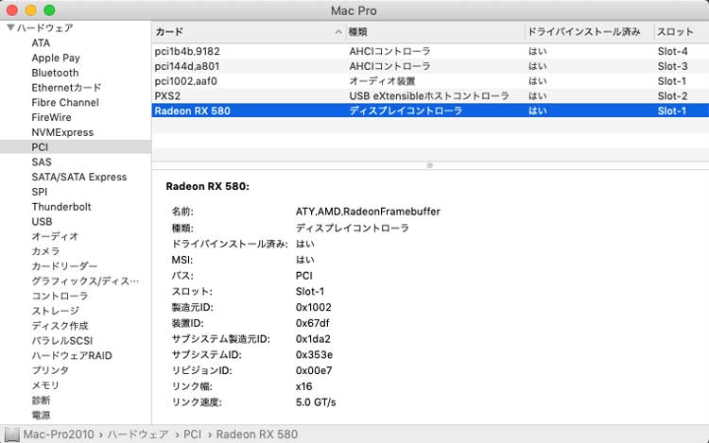Click the x16 link width value

[x=303, y=386]
